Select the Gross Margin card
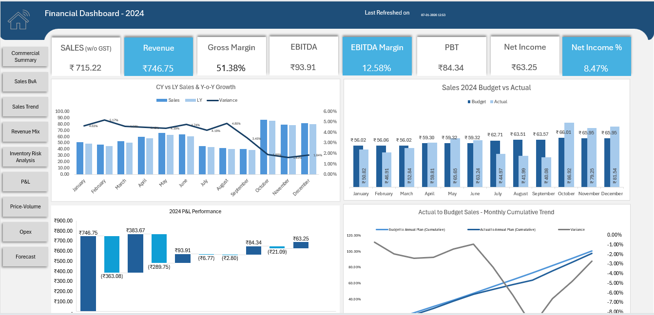 (x=231, y=56)
